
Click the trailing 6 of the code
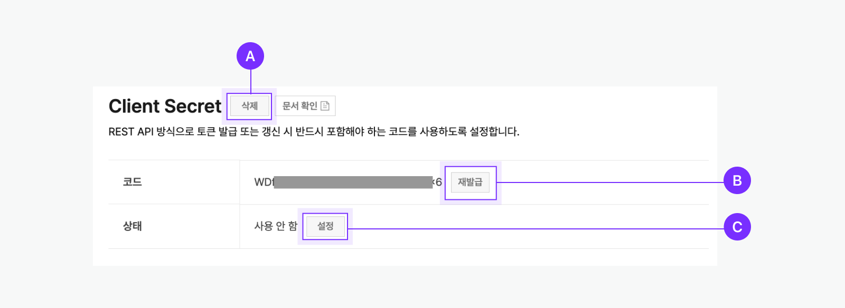439,182
